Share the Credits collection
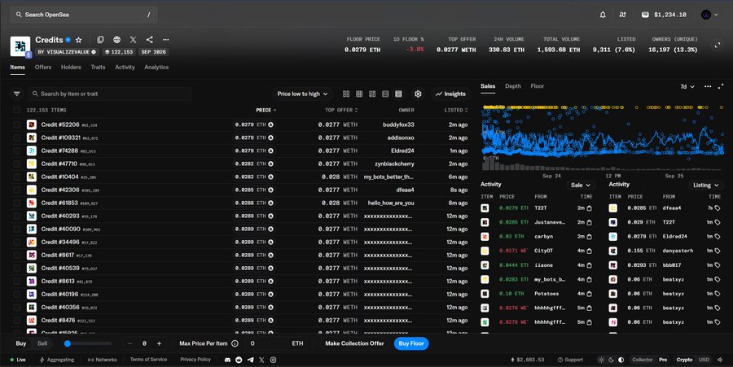This screenshot has height=367, width=733. coord(150,40)
